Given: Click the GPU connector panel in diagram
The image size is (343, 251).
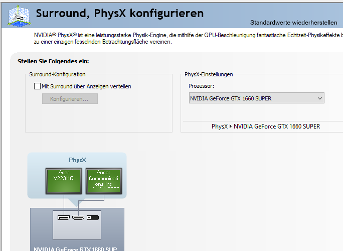Looking at the screenshot, I should tap(77, 225).
